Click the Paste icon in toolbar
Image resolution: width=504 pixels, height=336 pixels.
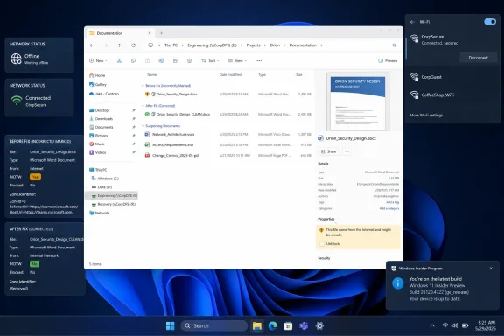(147, 60)
